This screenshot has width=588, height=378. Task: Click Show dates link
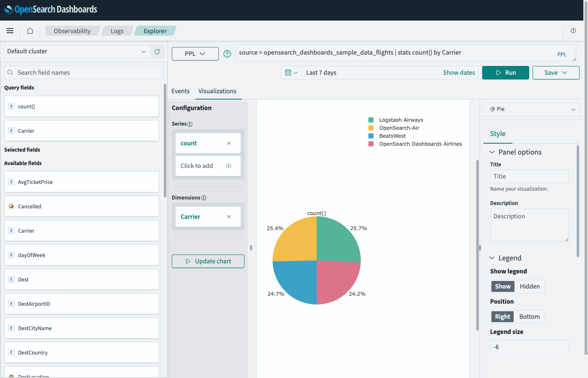click(459, 73)
